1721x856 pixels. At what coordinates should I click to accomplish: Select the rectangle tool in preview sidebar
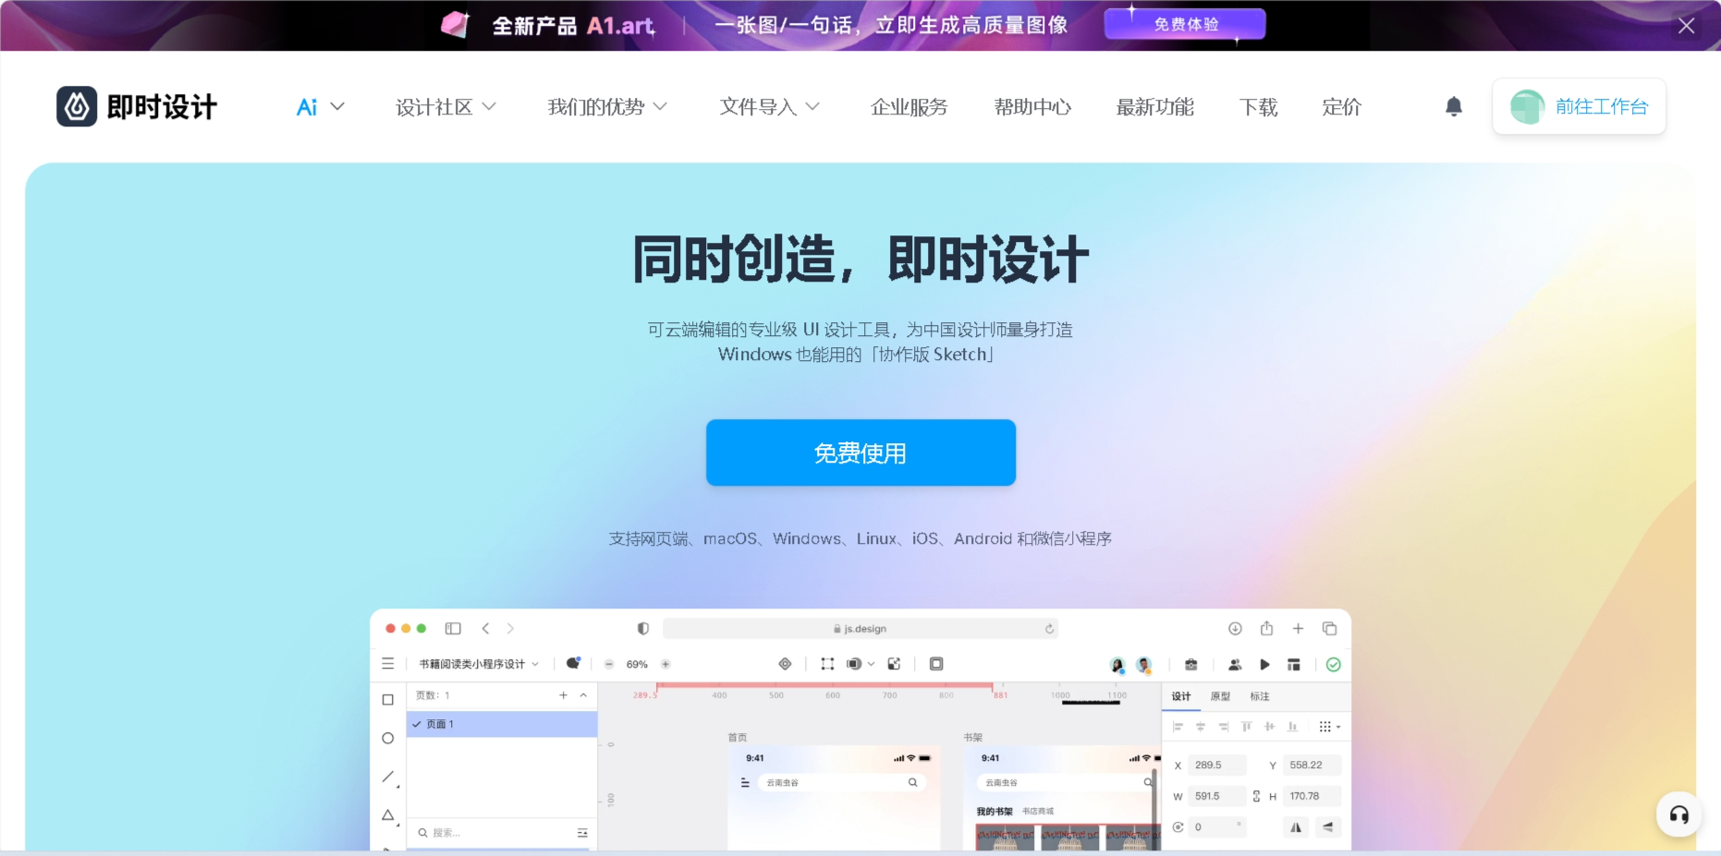coord(388,700)
